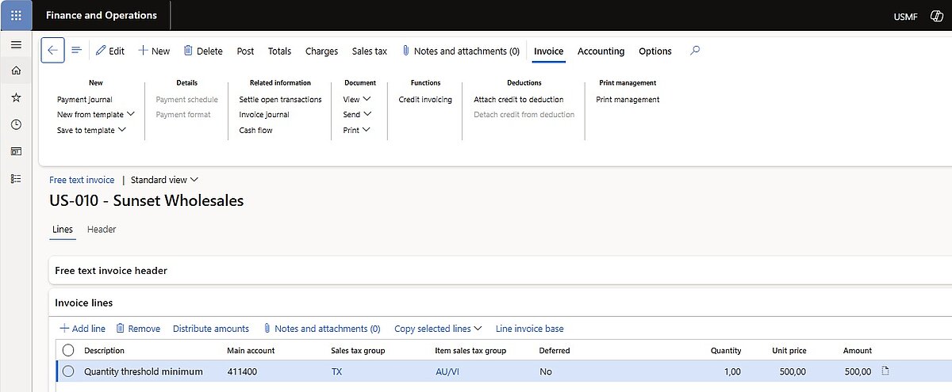Switch to the Accounting tab
Image resolution: width=952 pixels, height=392 pixels.
tap(601, 51)
